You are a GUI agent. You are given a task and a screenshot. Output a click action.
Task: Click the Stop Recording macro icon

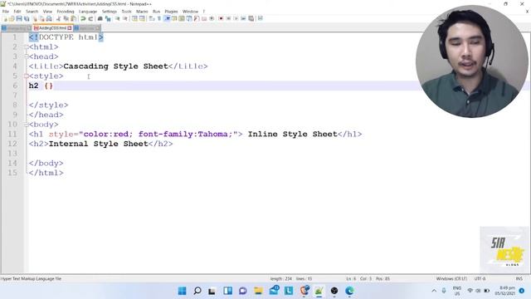229,18
